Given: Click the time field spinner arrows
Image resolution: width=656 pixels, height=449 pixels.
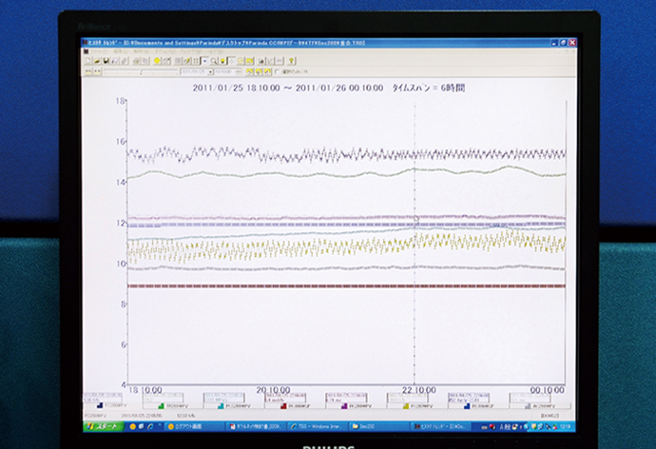Looking at the screenshot, I should (239, 70).
